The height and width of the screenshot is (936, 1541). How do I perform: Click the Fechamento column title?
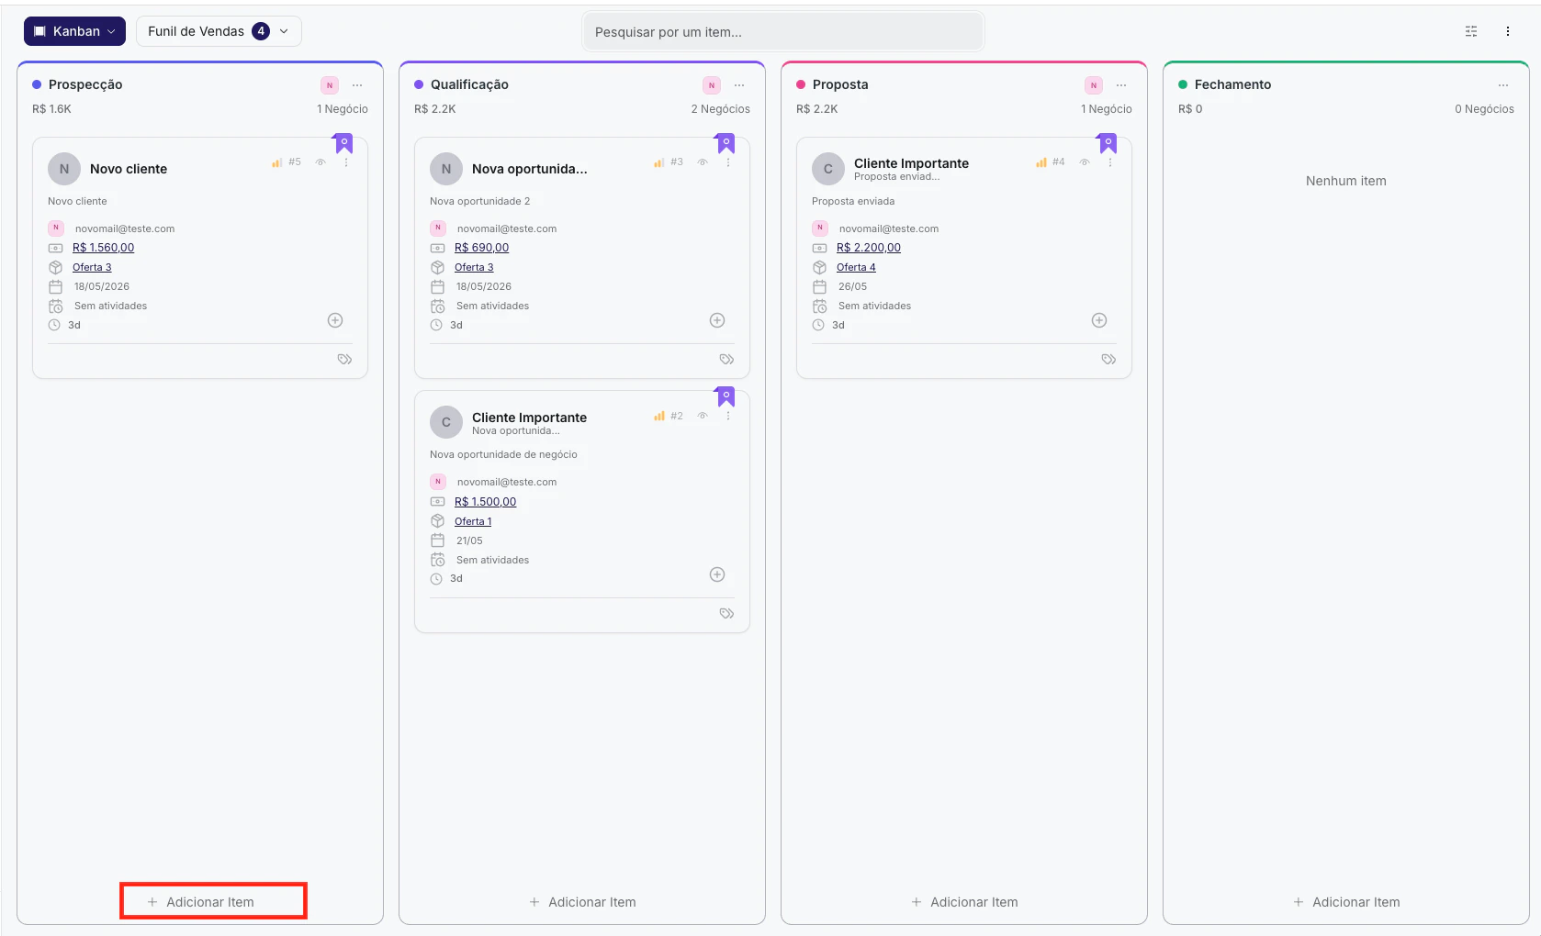(1233, 84)
